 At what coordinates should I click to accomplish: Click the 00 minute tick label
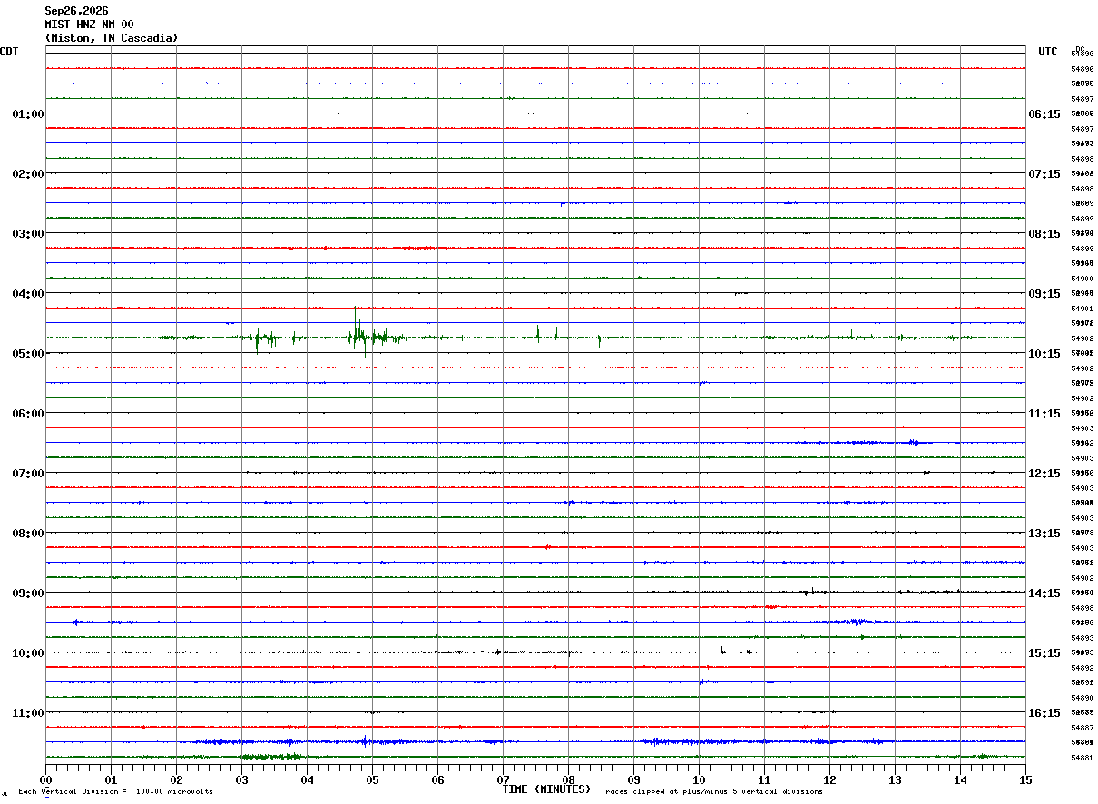(x=45, y=779)
